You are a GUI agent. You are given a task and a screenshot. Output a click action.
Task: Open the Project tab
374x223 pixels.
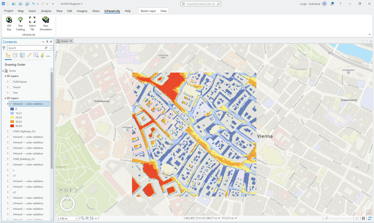tap(8, 11)
